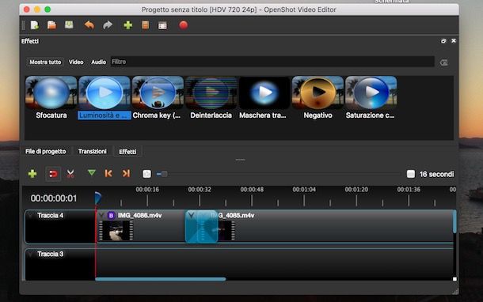Screen dimensions: 483x302
Task: Click the zoom in button left of slider
Action: coord(147,174)
